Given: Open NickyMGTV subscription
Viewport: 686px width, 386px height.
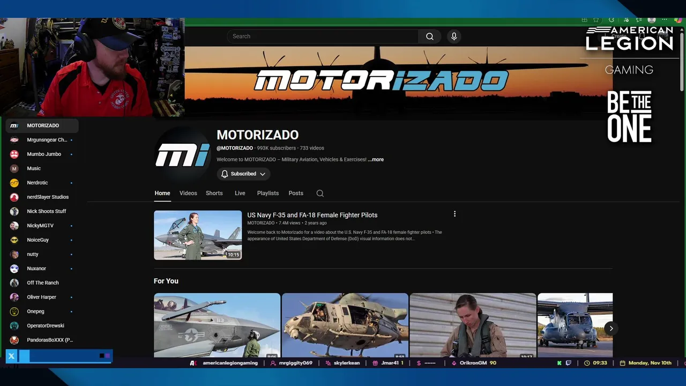Looking at the screenshot, I should click(x=42, y=226).
